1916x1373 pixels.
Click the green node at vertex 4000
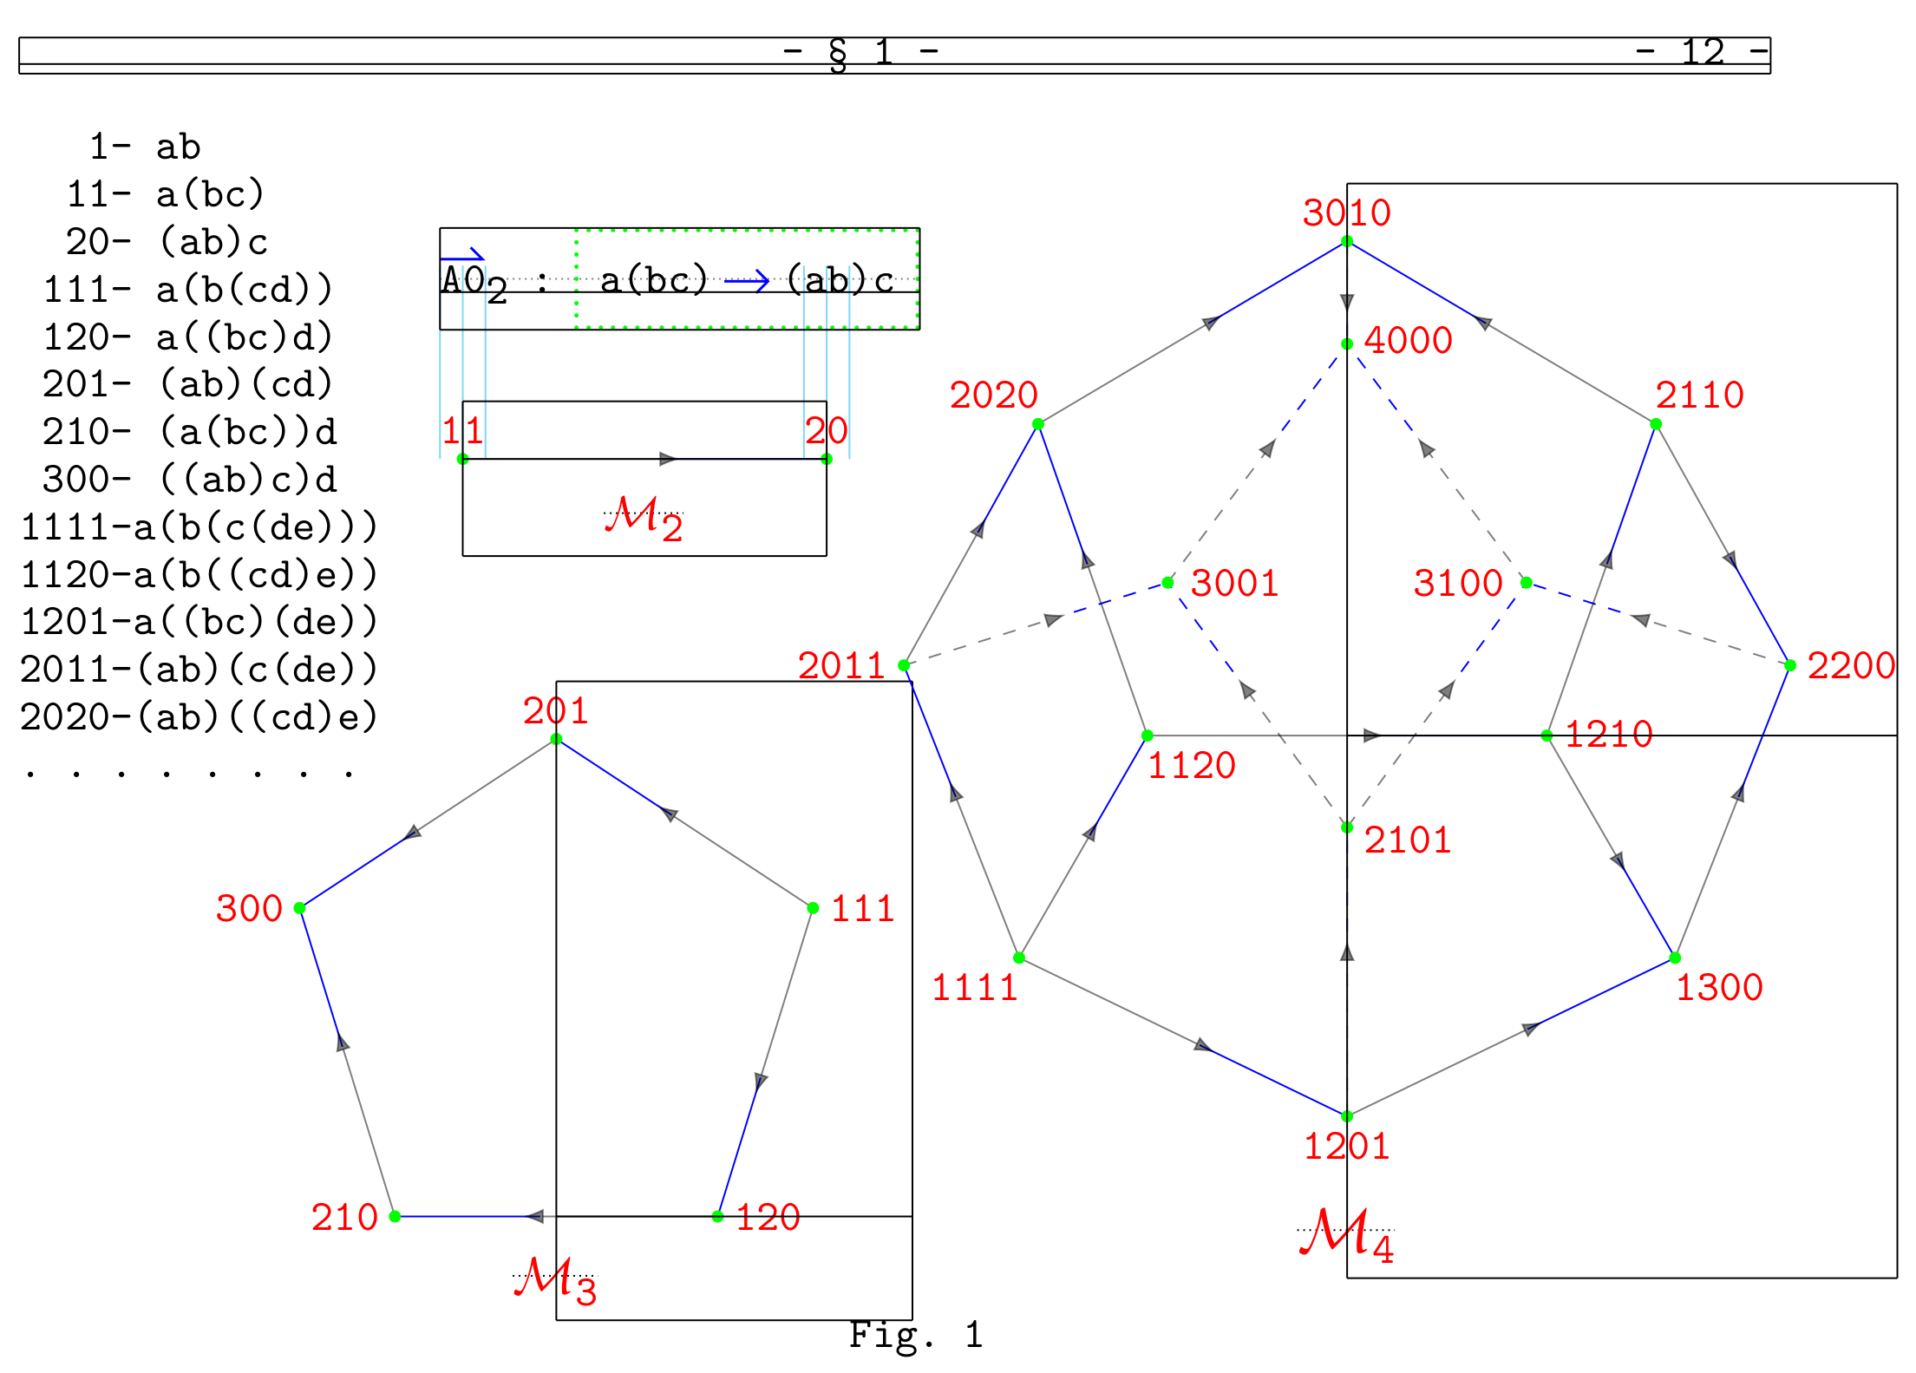(1346, 344)
